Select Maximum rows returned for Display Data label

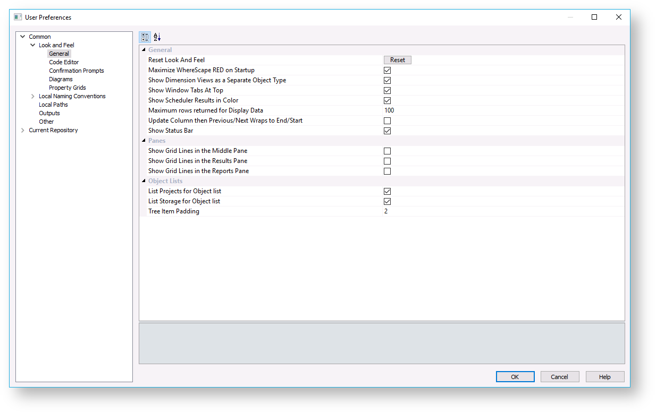click(x=206, y=110)
